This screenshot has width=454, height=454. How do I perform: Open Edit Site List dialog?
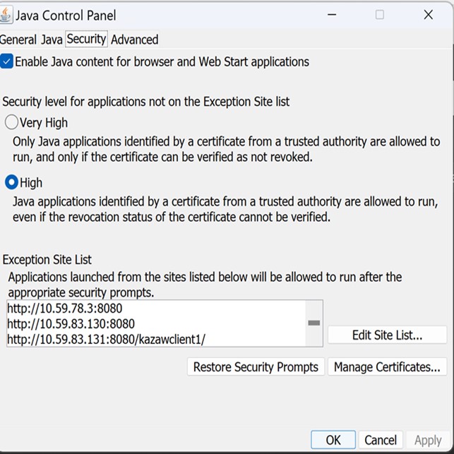(x=387, y=335)
